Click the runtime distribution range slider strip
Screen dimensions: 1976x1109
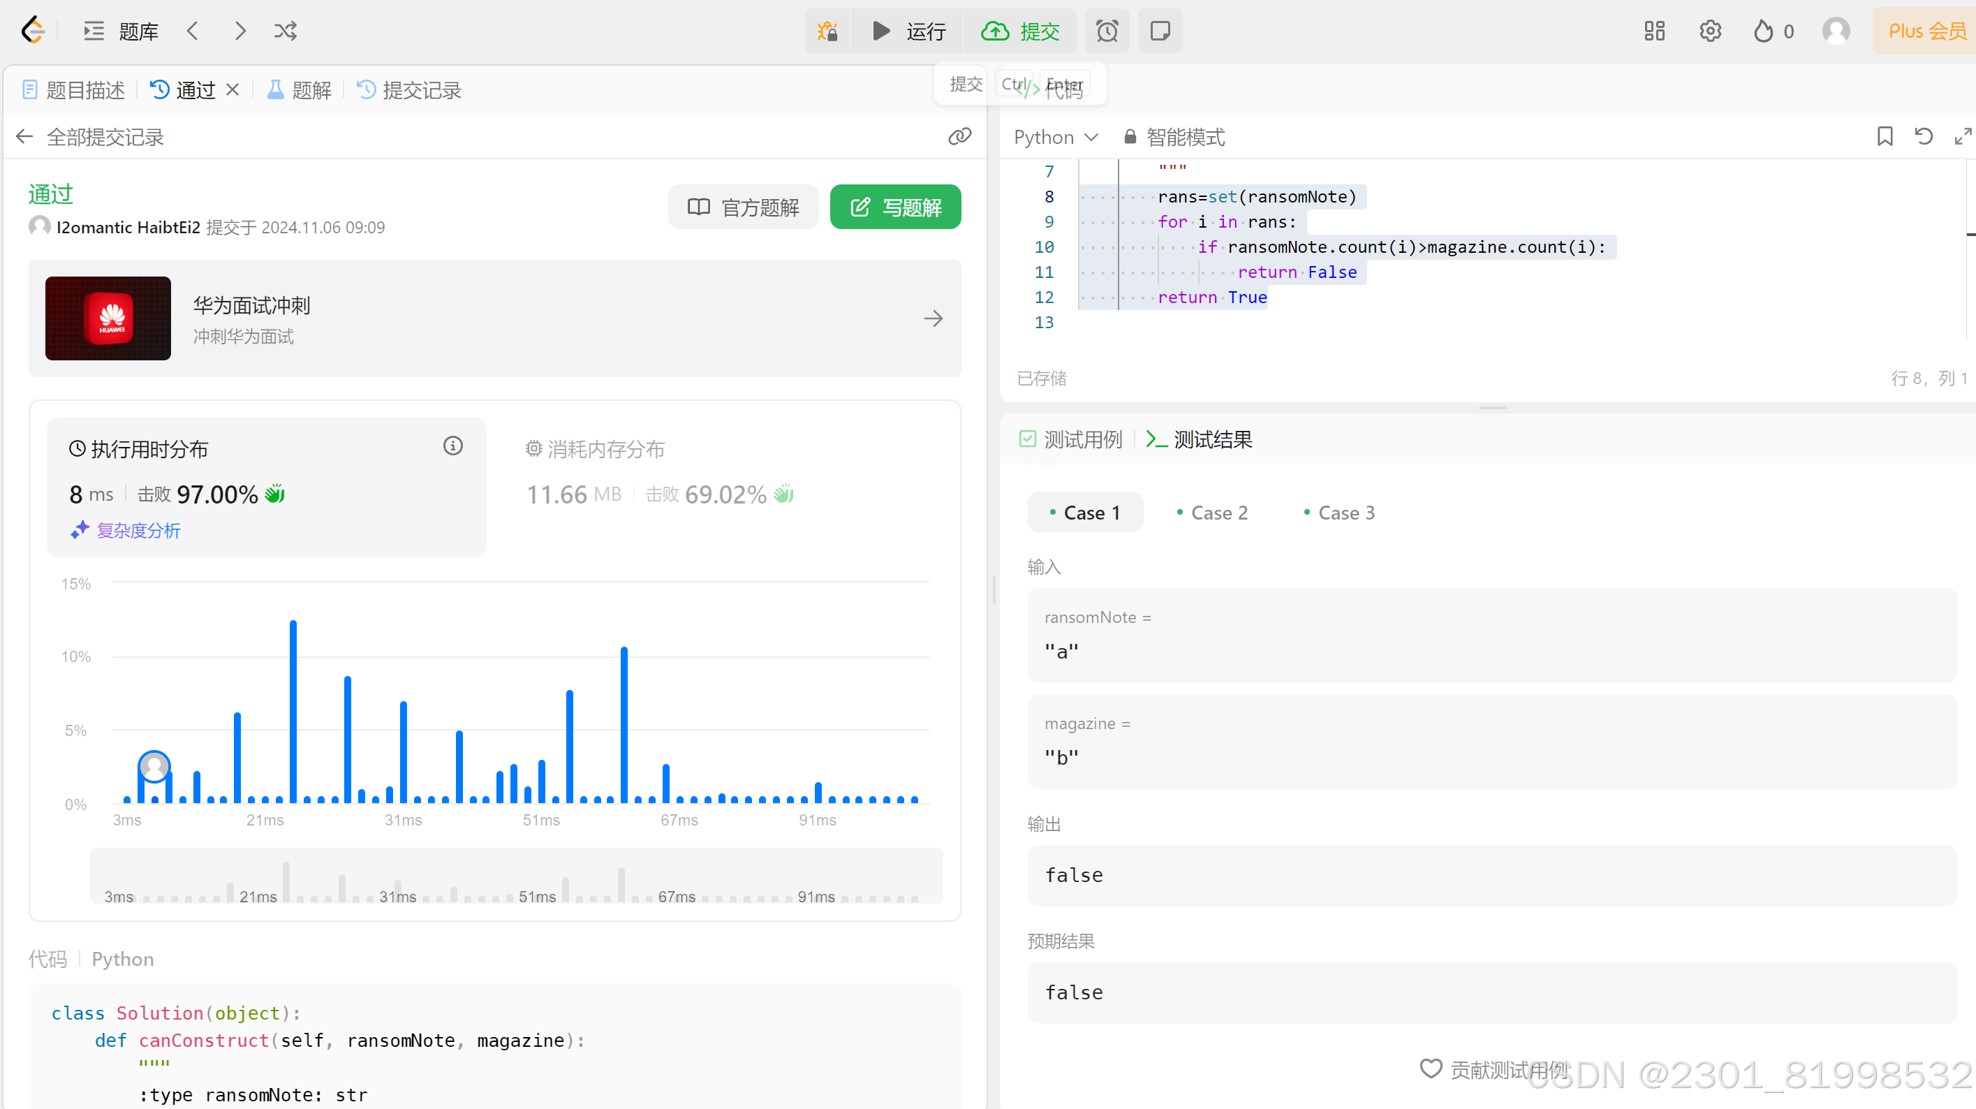click(515, 876)
